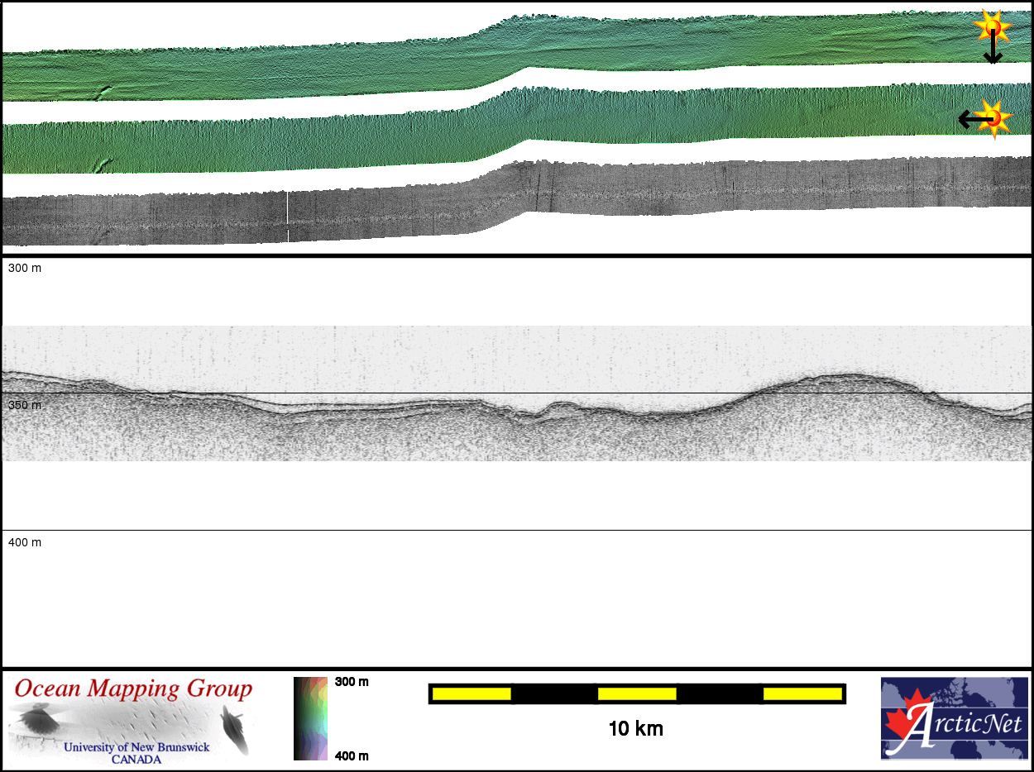Click the 10 km scale bar label
Screen dimensions: 1034x772
coord(635,729)
